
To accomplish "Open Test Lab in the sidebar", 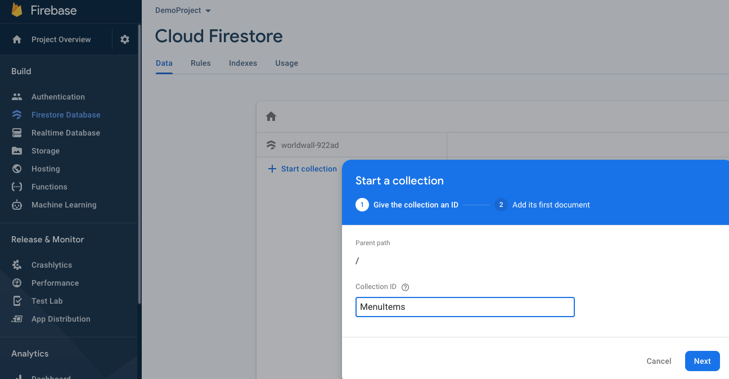I will click(47, 301).
